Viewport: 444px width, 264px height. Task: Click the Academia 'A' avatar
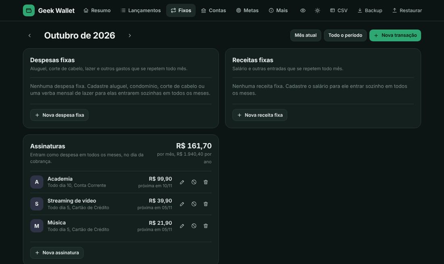pos(37,182)
